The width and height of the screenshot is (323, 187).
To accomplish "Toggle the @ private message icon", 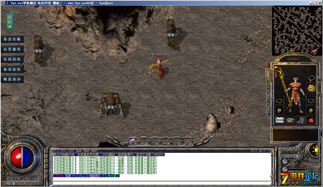I will [46, 177].
